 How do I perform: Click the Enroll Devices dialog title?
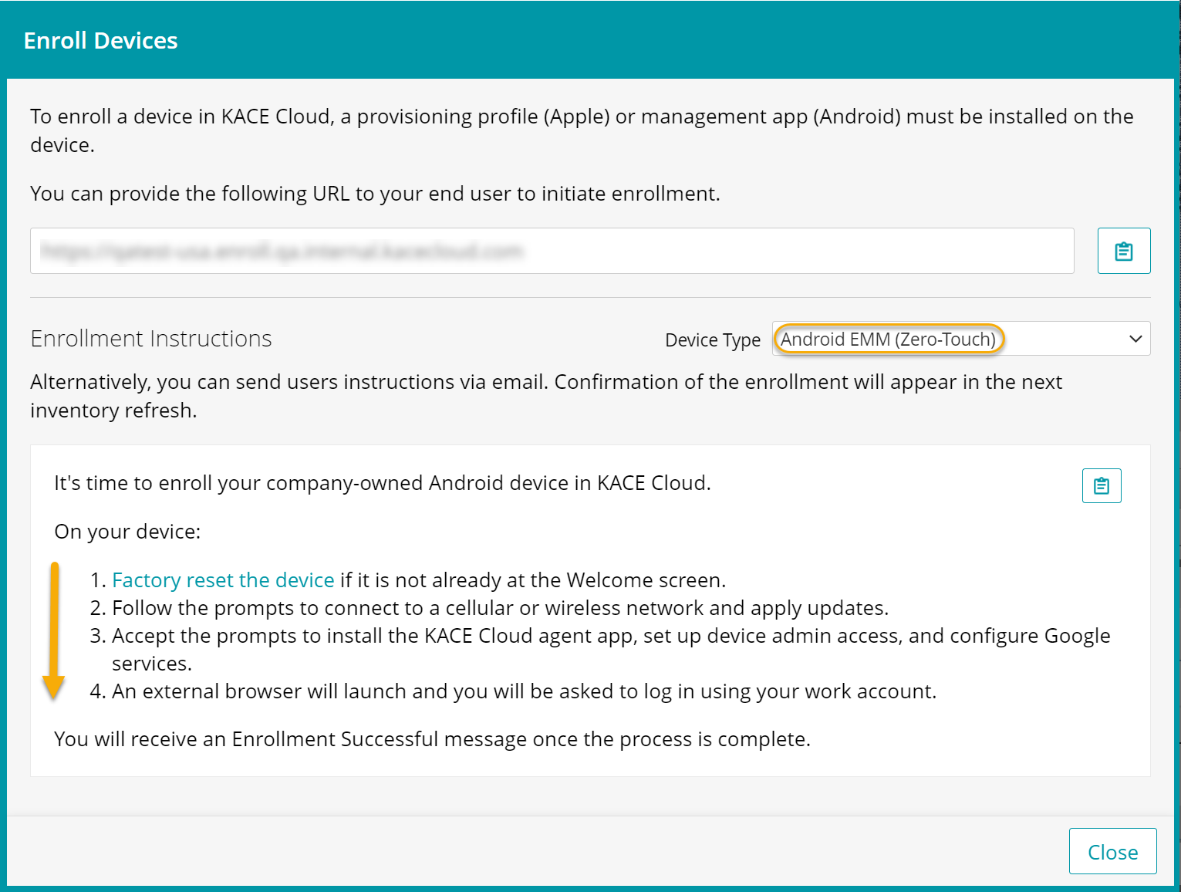pos(101,40)
